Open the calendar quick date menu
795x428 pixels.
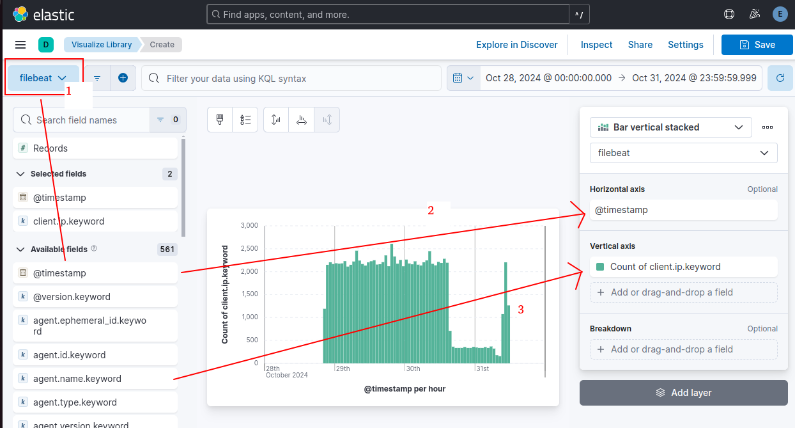[463, 78]
